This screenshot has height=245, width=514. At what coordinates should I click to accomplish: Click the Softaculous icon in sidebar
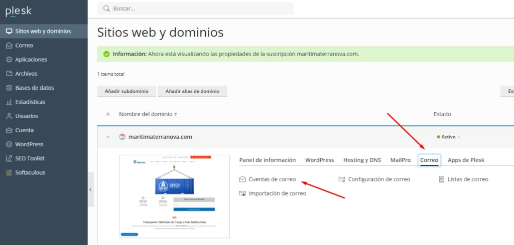coord(9,172)
